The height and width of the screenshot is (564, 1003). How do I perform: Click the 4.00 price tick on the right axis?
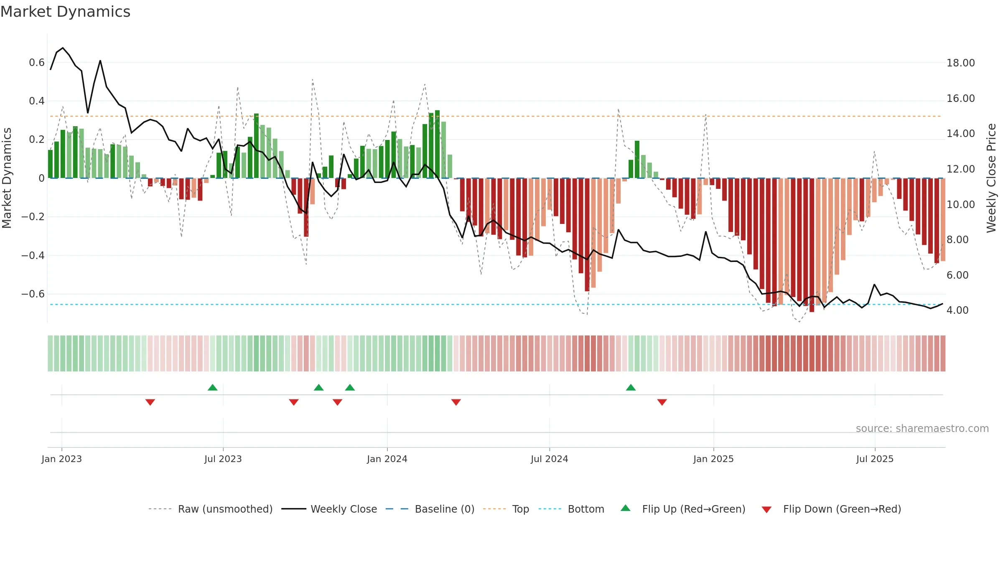(x=957, y=310)
